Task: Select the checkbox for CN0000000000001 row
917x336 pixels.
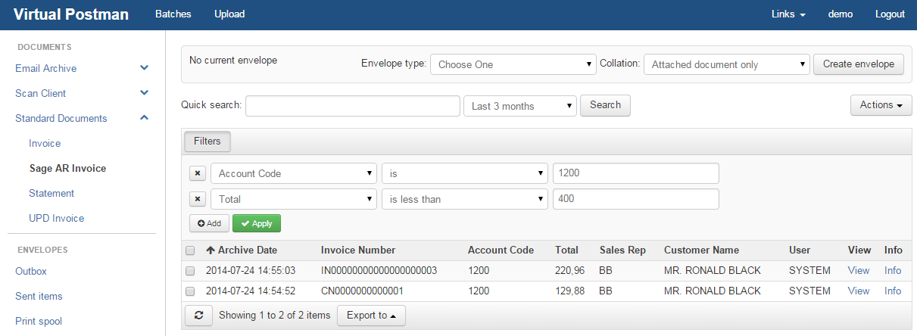Action: (191, 291)
